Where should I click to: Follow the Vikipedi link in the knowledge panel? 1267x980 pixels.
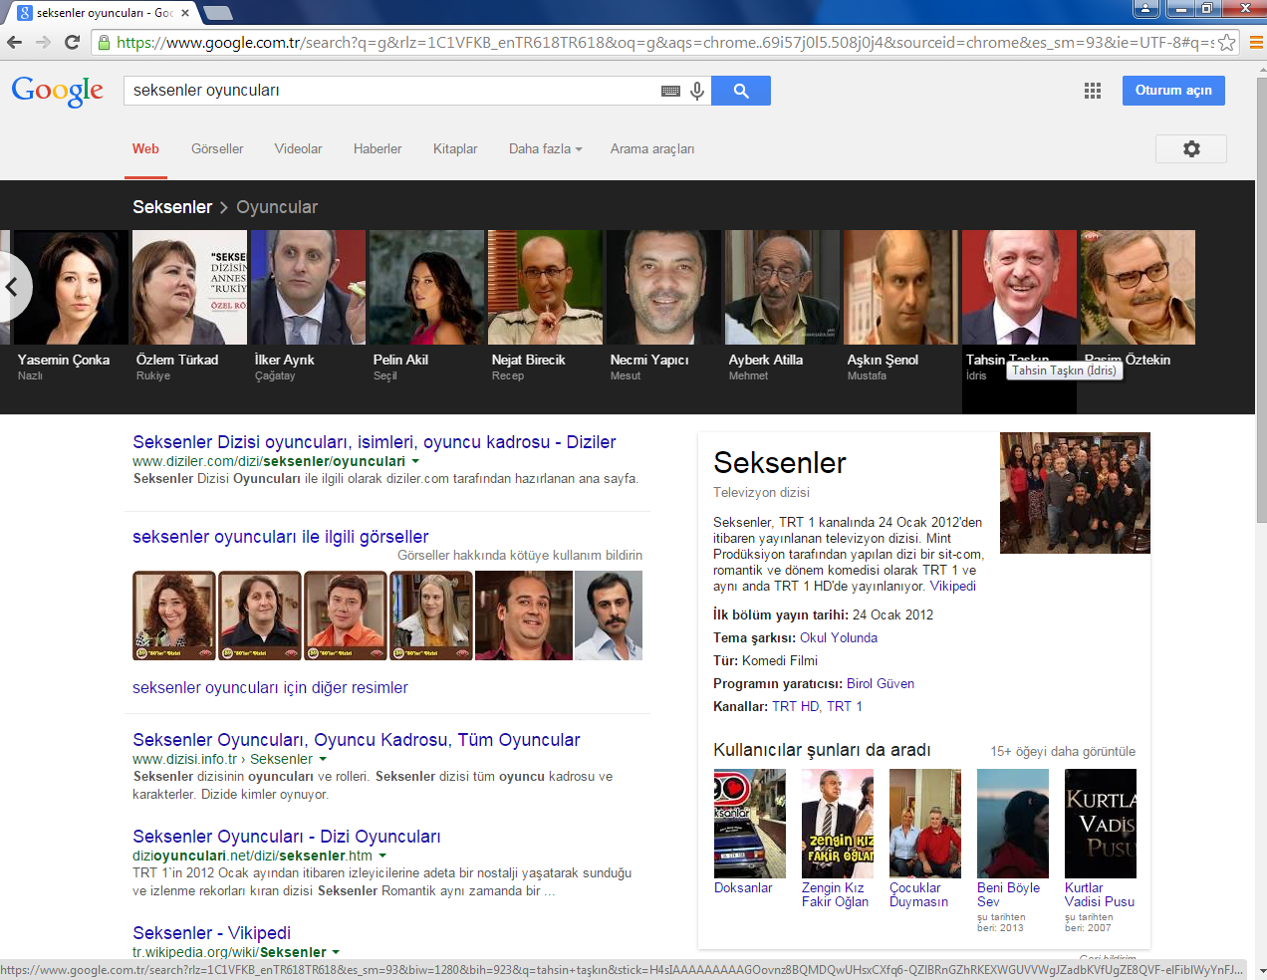pyautogui.click(x=953, y=586)
